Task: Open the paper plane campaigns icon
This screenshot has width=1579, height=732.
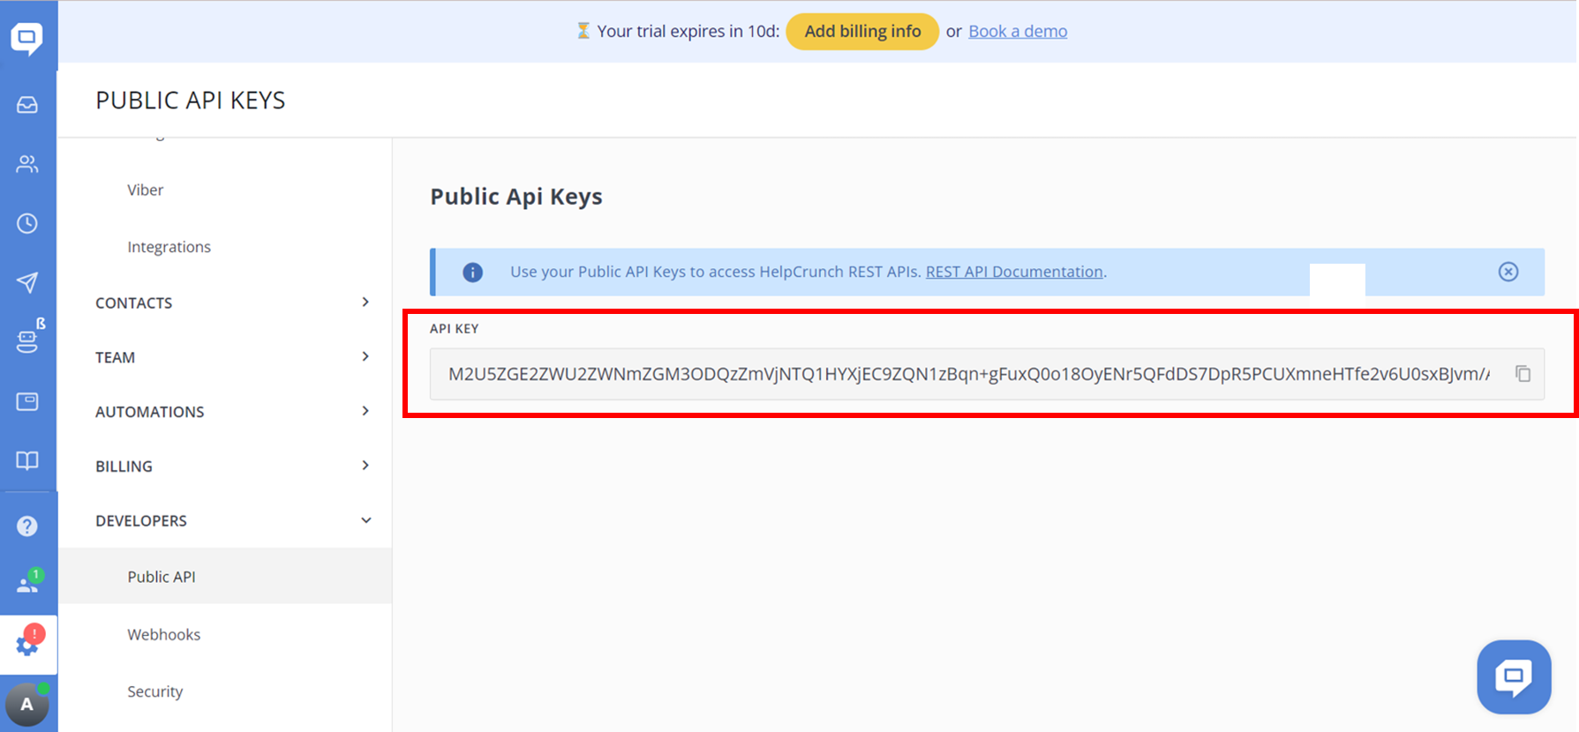Action: [x=27, y=282]
